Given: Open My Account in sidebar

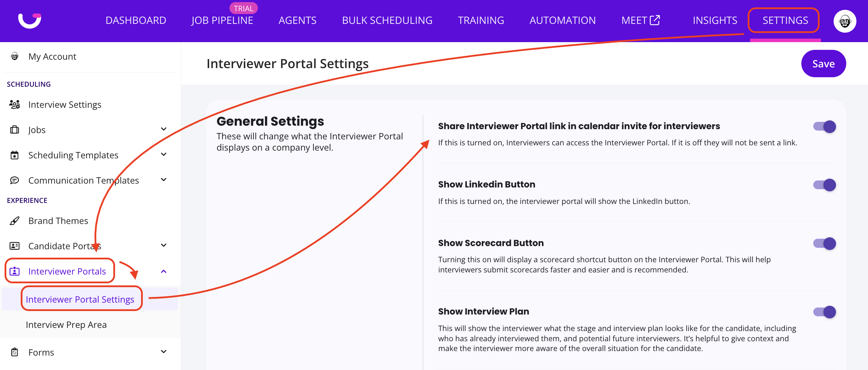Looking at the screenshot, I should (x=52, y=57).
